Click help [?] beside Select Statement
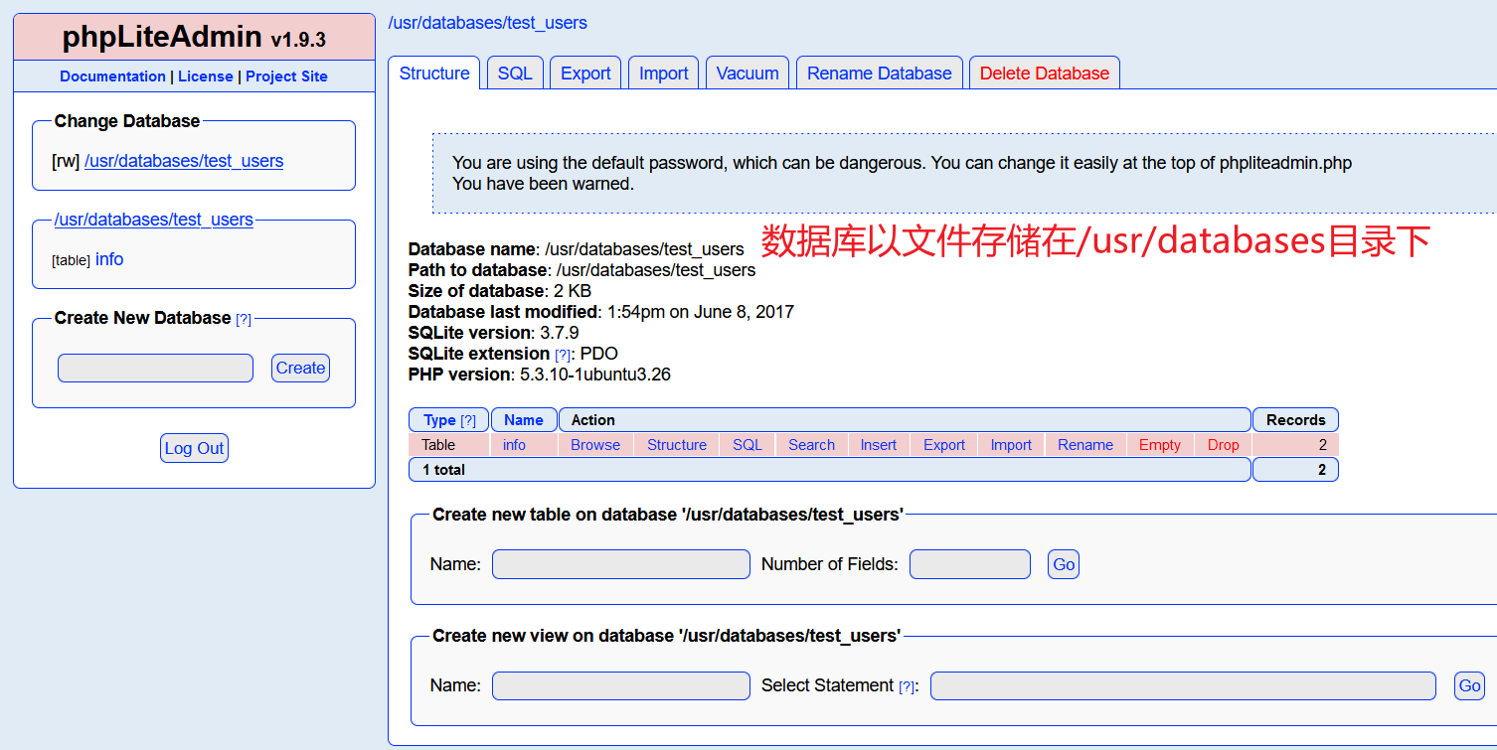 pos(907,686)
